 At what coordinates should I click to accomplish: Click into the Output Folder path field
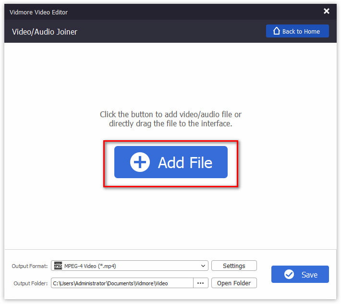click(x=122, y=283)
